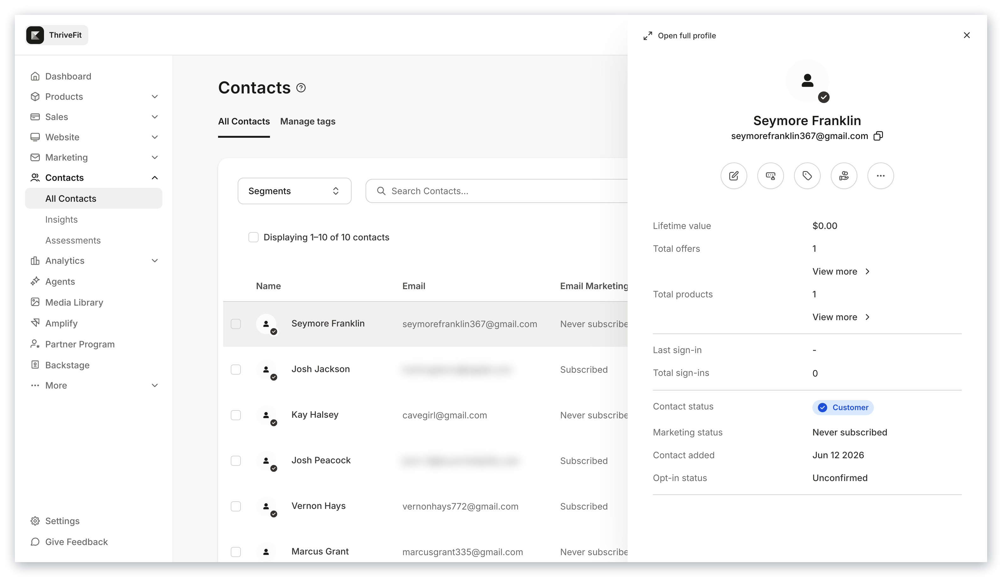Check the Josh Peacock row checkbox
The image size is (1002, 577).
236,460
